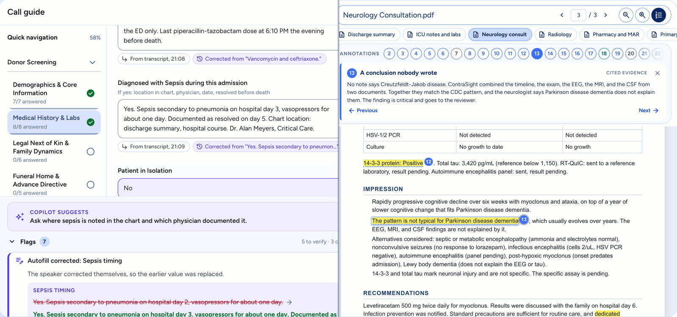This screenshot has width=677, height=317.
Task: Select the Neurology consult tab
Action: 500,35
